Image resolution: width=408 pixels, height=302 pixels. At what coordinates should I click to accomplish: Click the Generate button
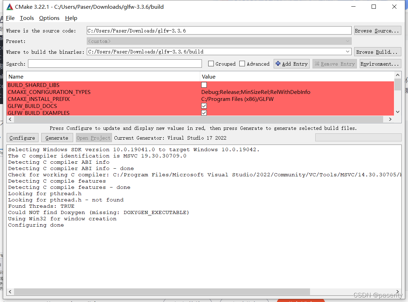pos(57,138)
